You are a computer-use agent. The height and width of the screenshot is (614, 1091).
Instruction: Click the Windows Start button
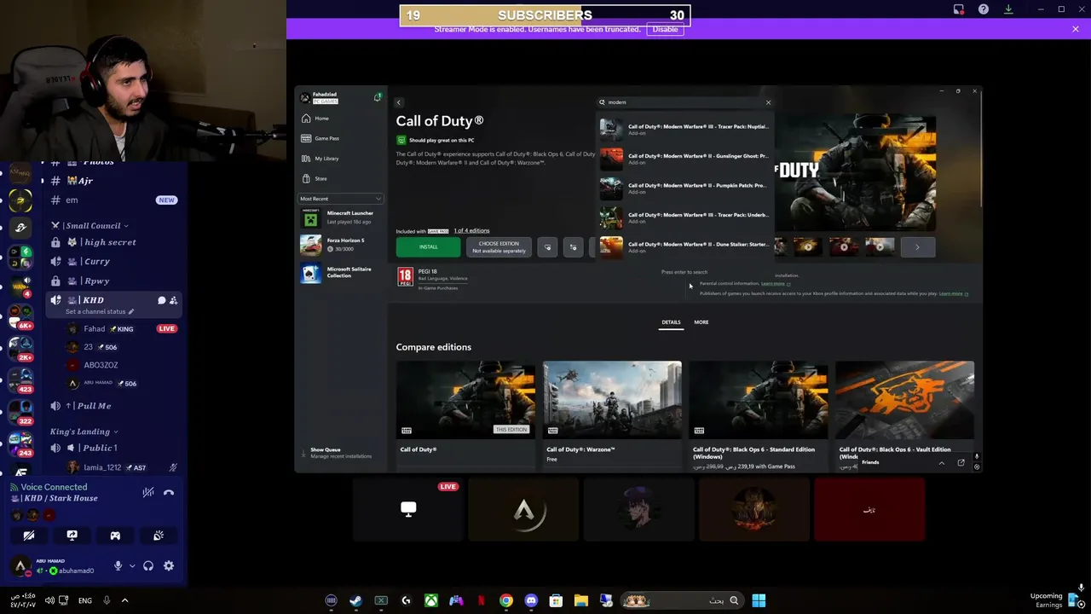tap(759, 600)
